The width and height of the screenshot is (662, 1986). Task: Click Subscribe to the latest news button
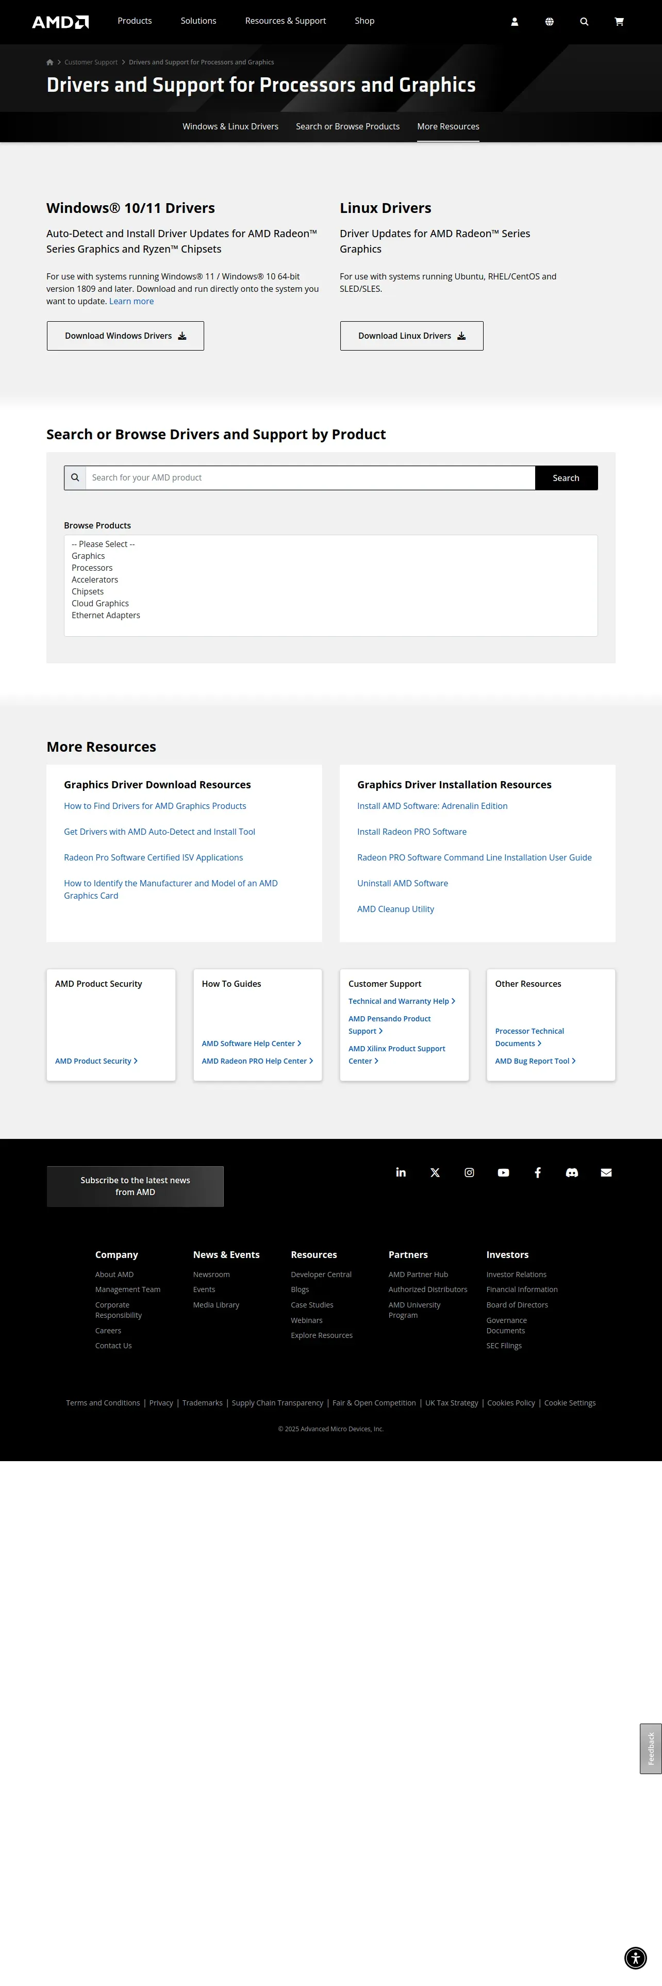pos(135,1186)
